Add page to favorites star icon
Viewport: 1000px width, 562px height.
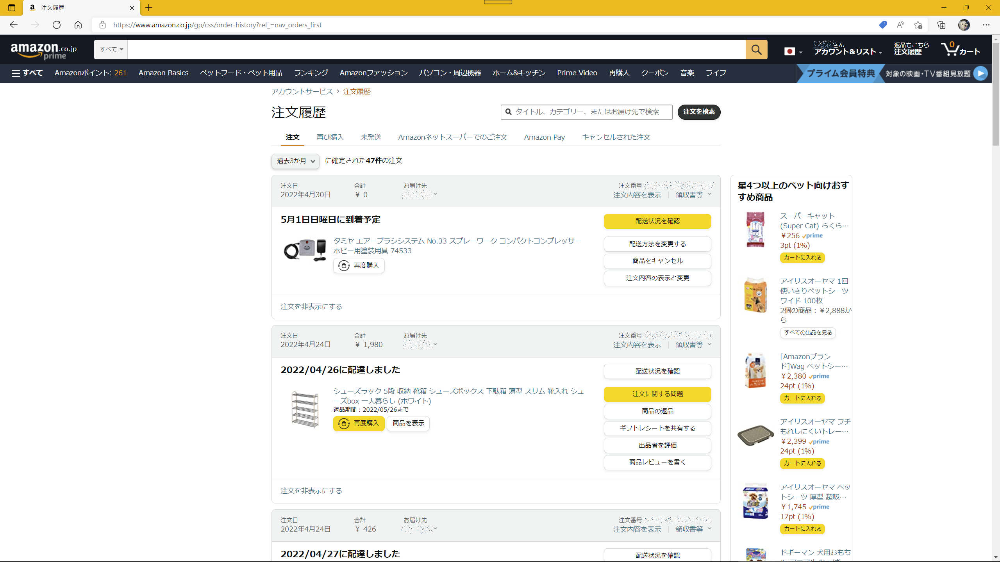pyautogui.click(x=918, y=25)
